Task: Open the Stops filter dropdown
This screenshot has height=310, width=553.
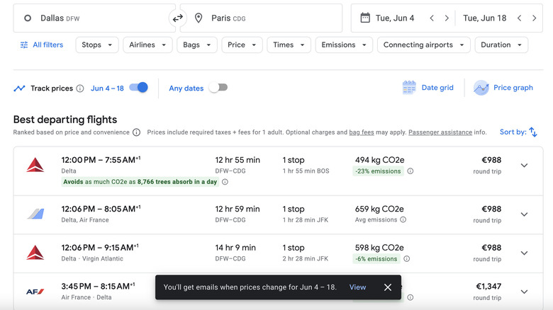Action: click(96, 45)
